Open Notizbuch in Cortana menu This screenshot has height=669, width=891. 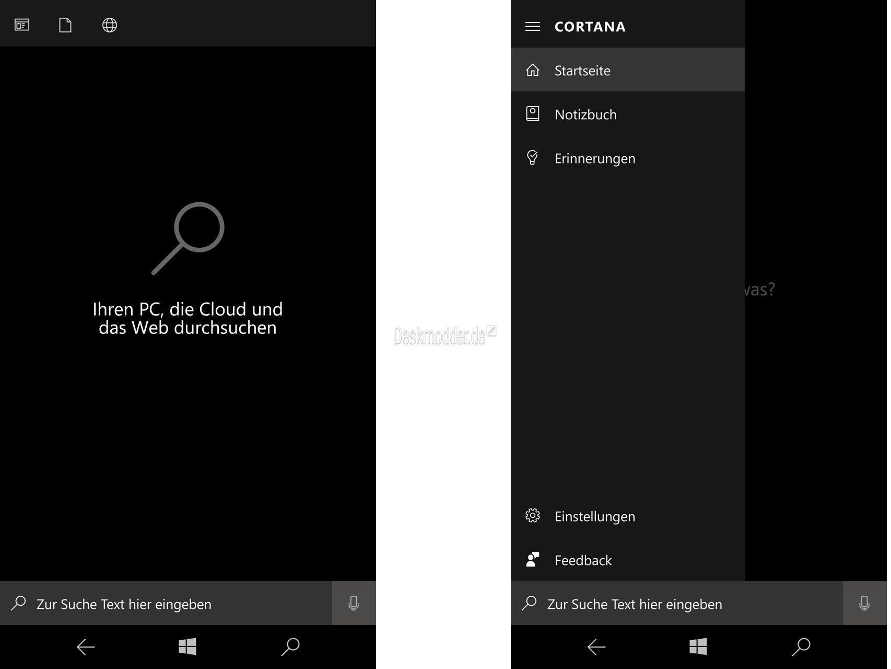click(628, 114)
